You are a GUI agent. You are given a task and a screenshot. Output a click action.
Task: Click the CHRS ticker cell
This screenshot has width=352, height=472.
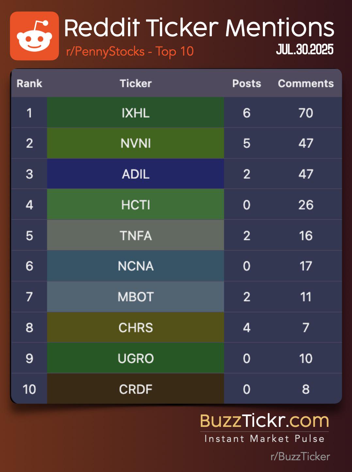coord(136,328)
